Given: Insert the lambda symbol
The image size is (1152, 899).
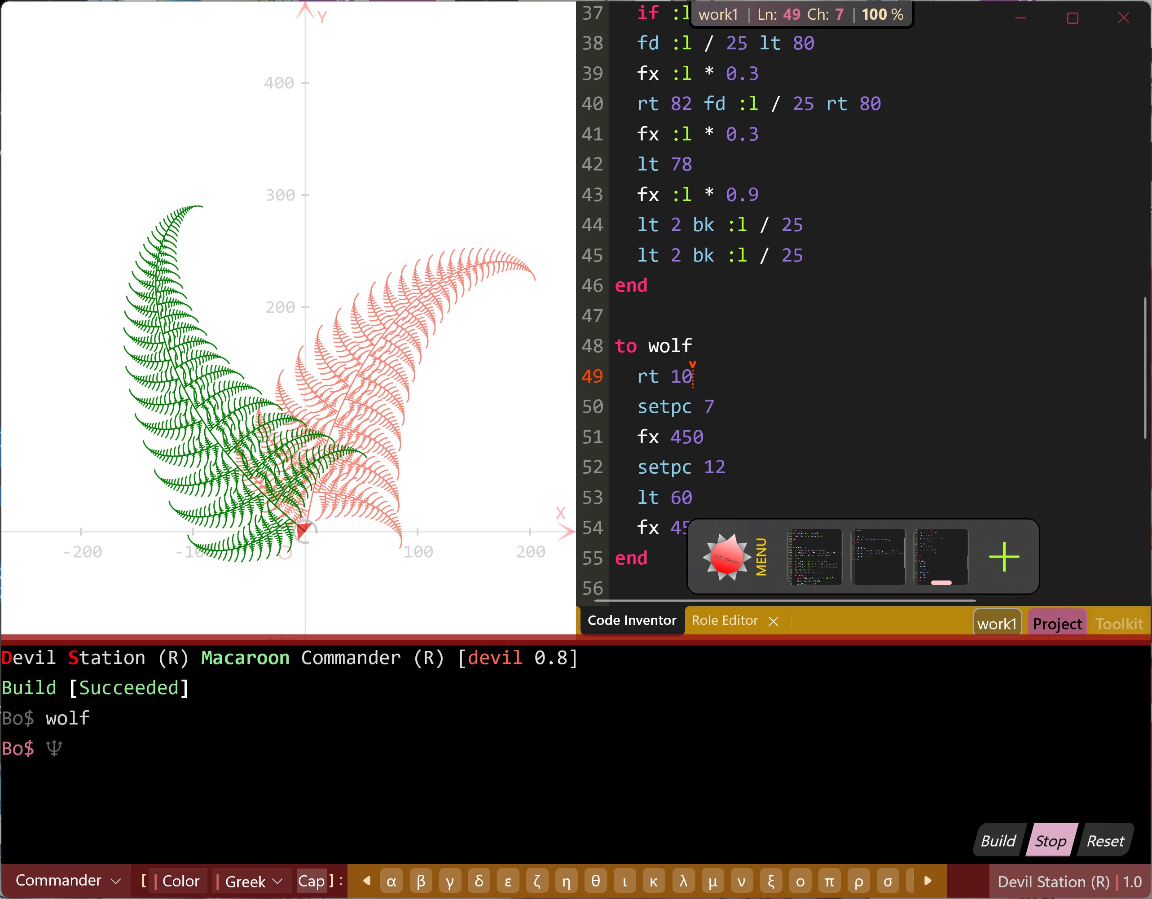Looking at the screenshot, I should [x=683, y=881].
